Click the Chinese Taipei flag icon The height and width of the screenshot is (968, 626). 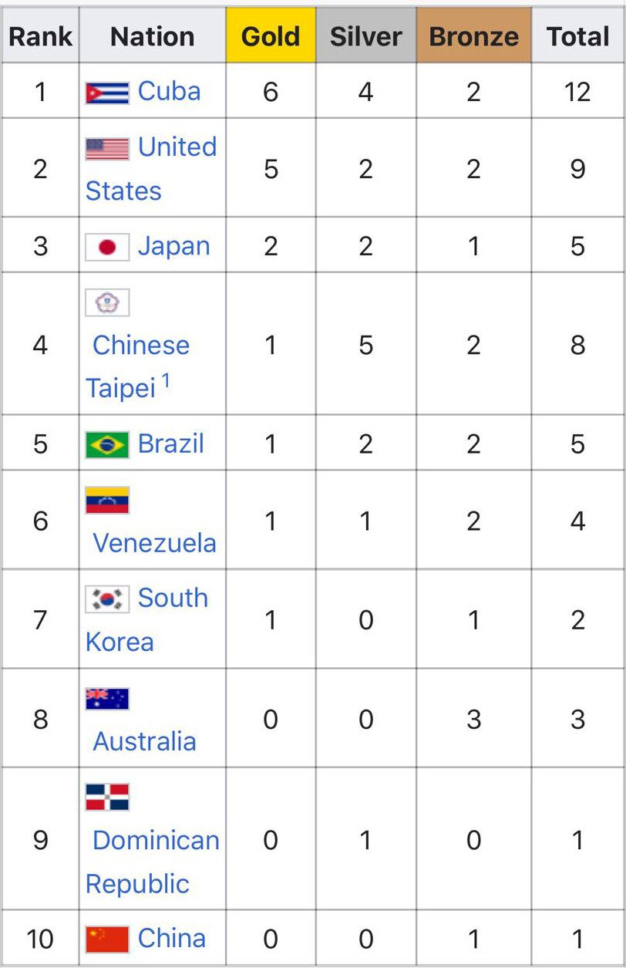click(107, 302)
